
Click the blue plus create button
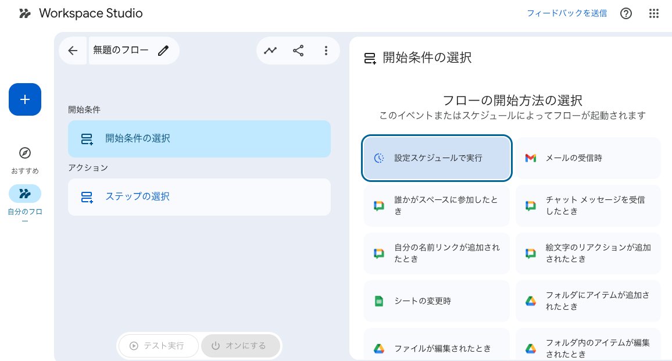[25, 99]
